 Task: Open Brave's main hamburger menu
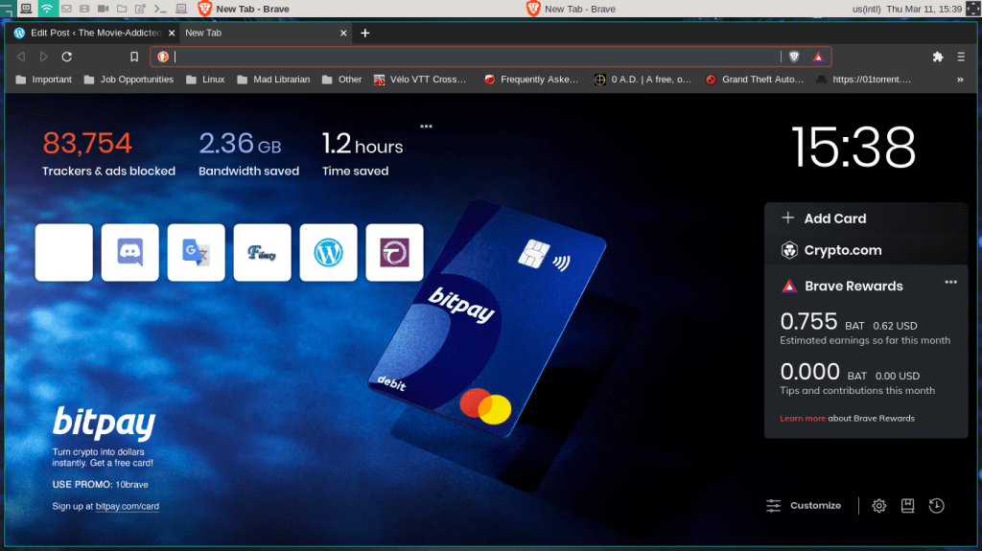point(961,57)
